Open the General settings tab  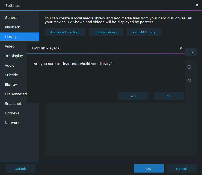20,17
